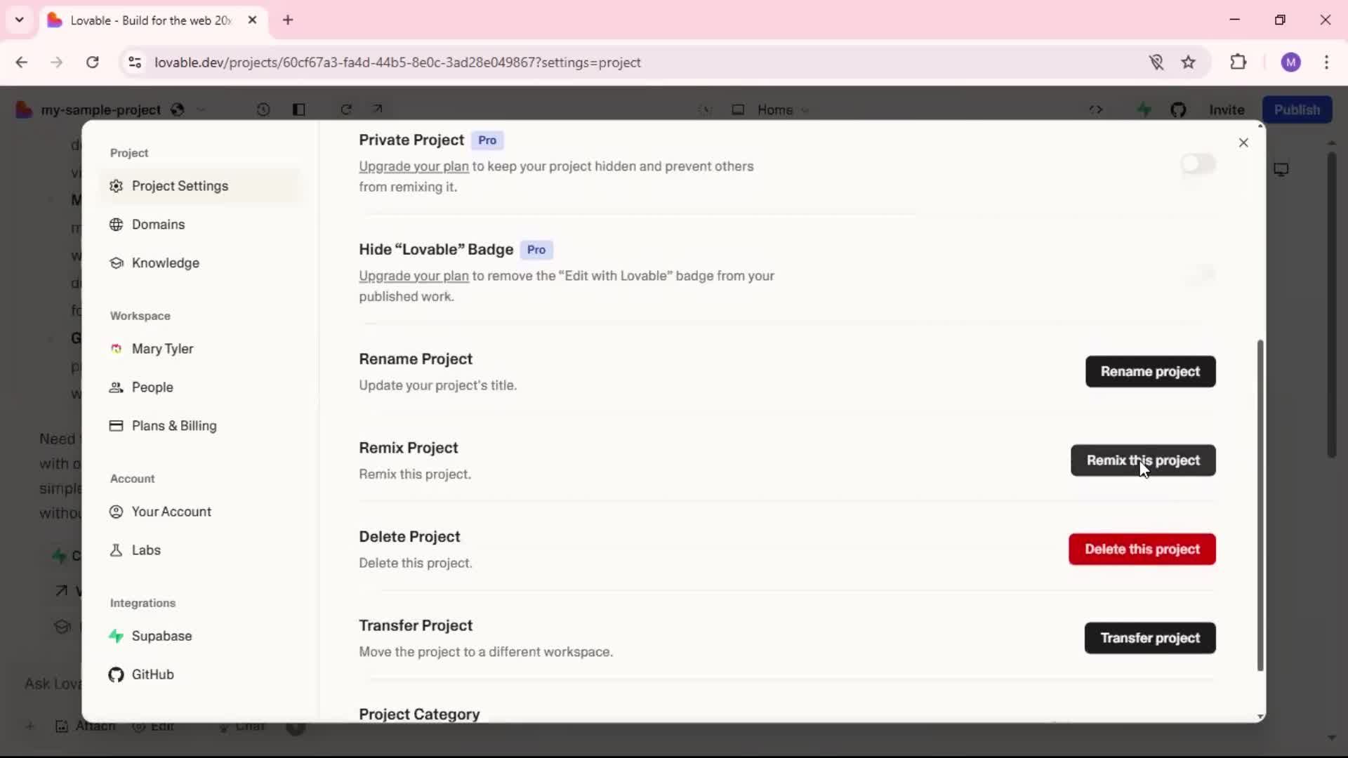The height and width of the screenshot is (758, 1348).
Task: Click the preview refresh icon
Action: (346, 109)
